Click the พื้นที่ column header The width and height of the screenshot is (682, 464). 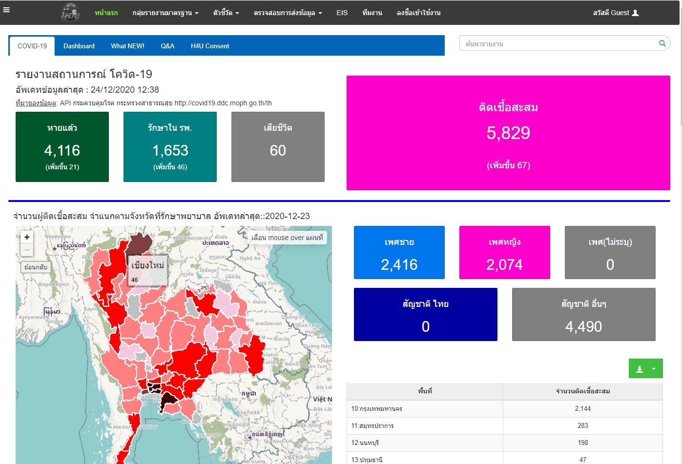[425, 391]
